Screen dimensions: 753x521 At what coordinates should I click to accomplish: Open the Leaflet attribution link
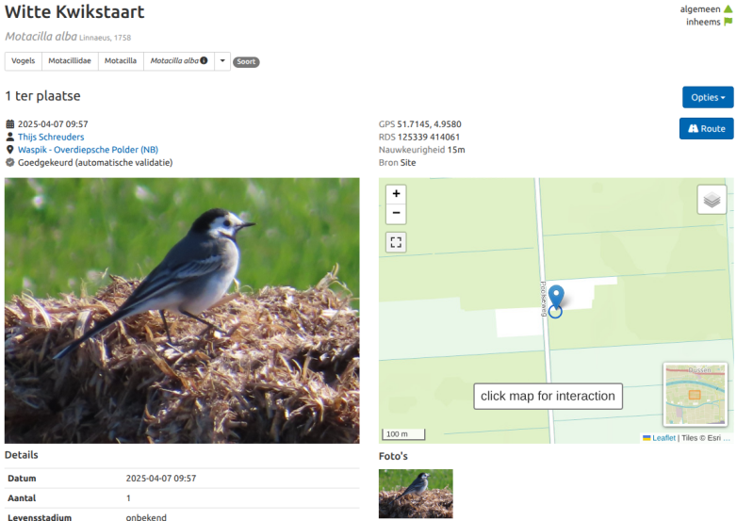(663, 438)
